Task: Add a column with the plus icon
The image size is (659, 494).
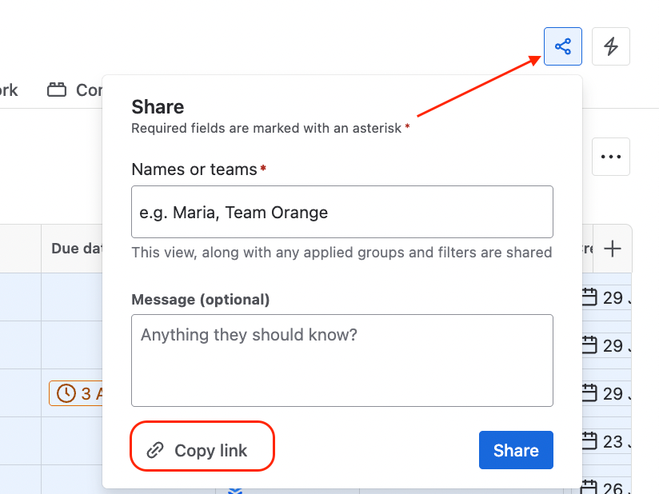Action: tap(613, 249)
